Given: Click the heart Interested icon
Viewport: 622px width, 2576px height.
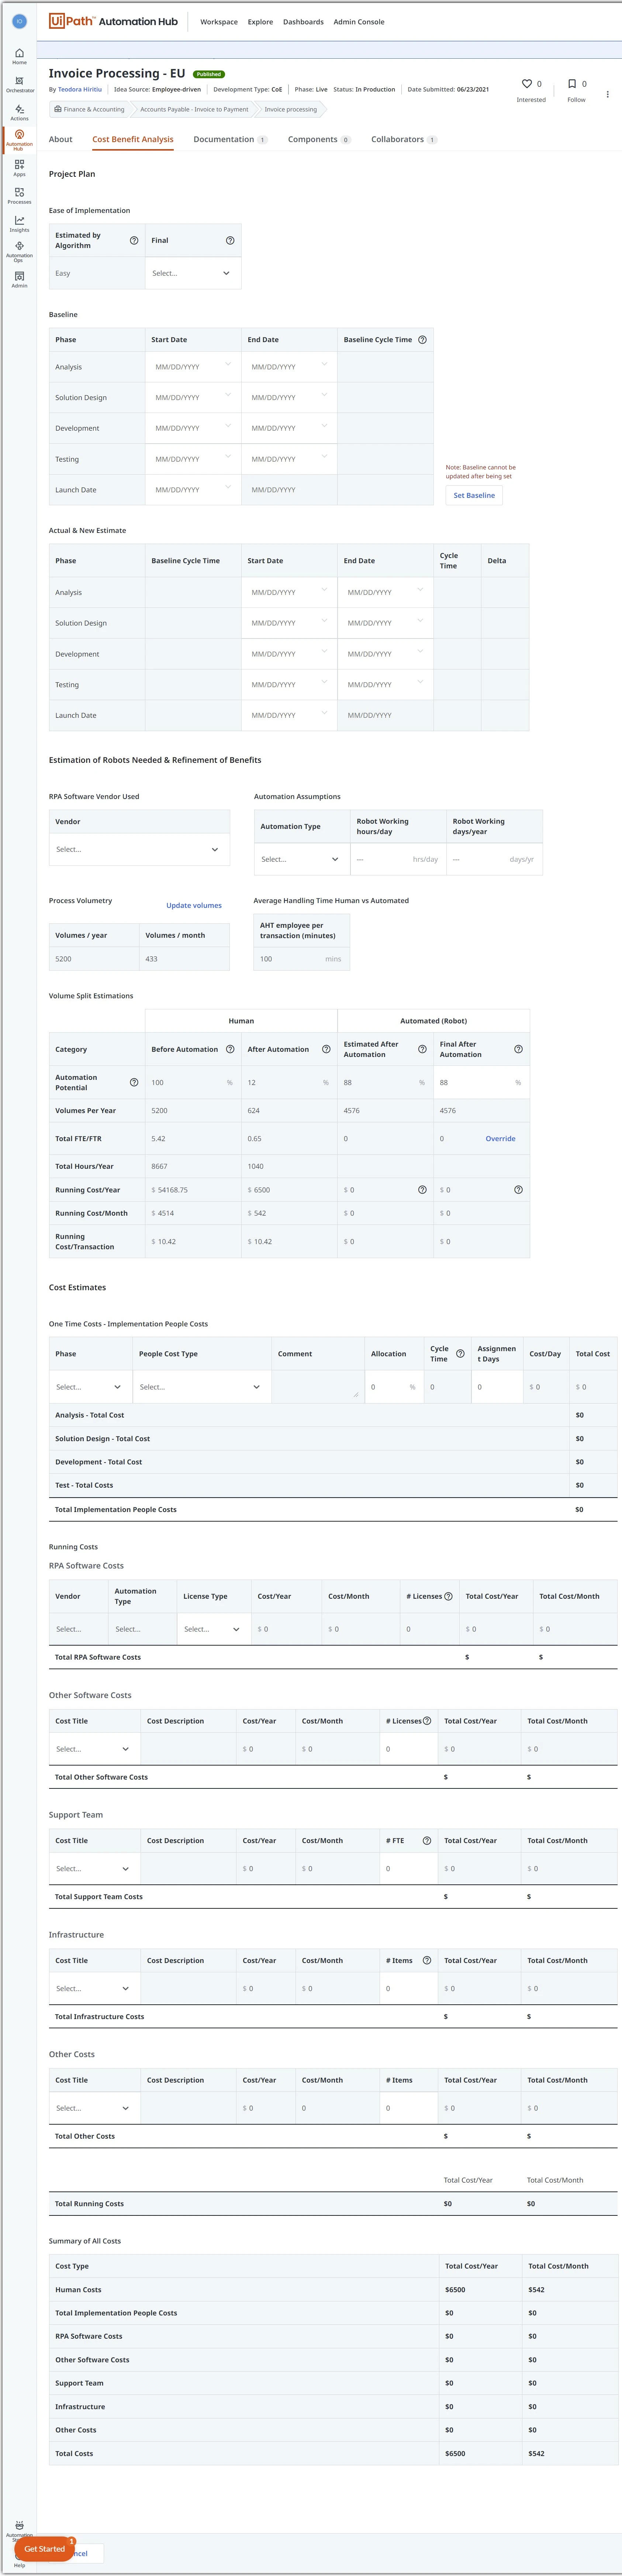Looking at the screenshot, I should pyautogui.click(x=527, y=84).
